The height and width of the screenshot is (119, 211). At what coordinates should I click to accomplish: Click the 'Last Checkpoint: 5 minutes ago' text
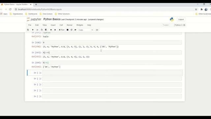[74, 20]
